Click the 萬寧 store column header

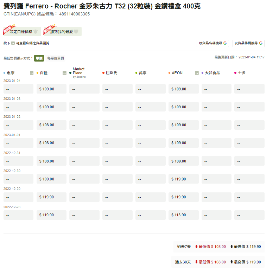pos(142,73)
